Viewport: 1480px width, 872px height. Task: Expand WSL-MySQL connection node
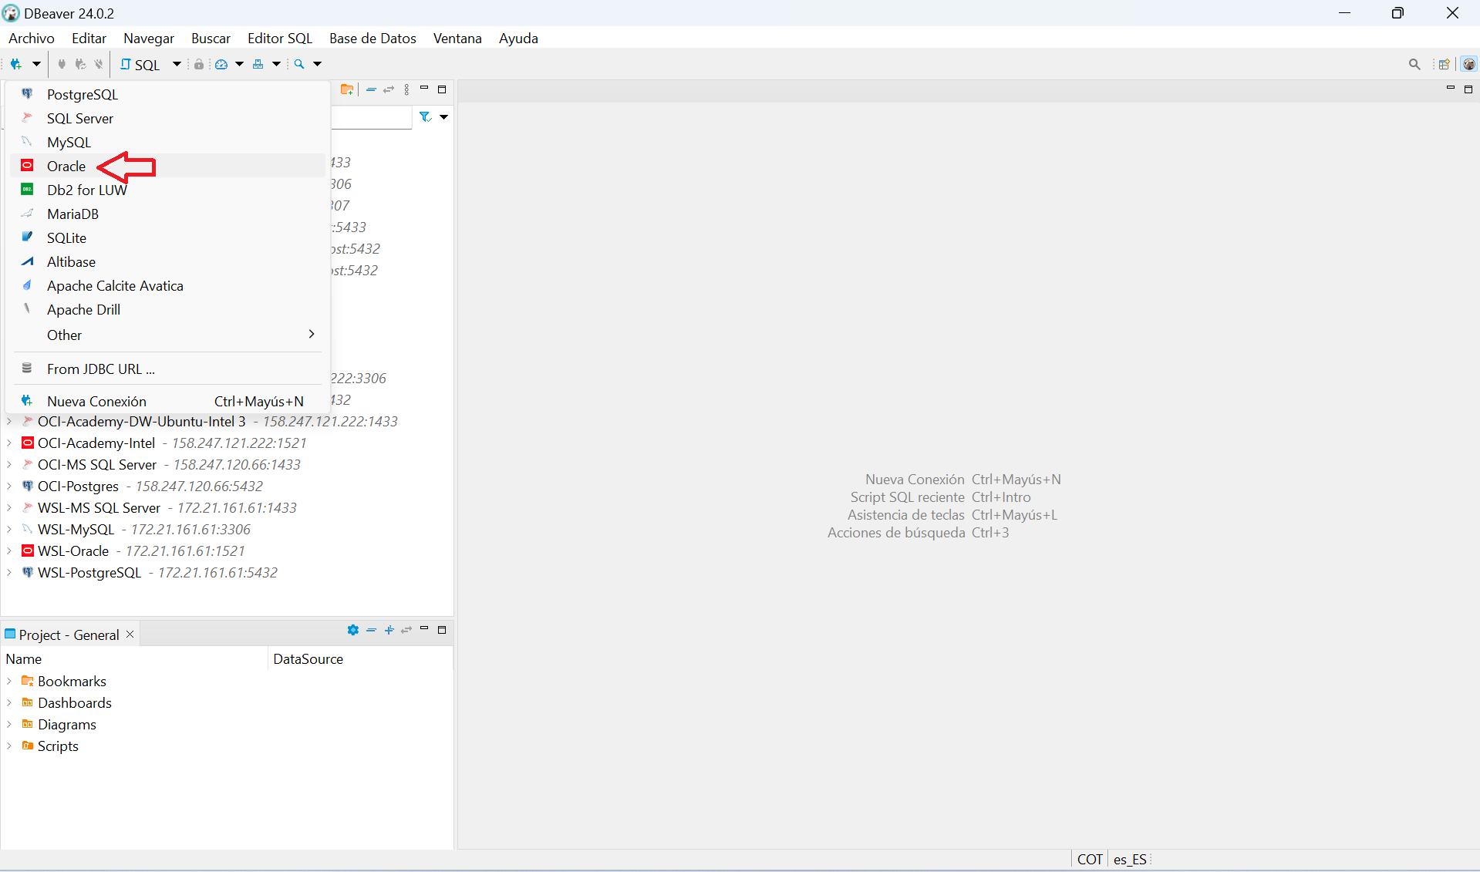click(9, 529)
